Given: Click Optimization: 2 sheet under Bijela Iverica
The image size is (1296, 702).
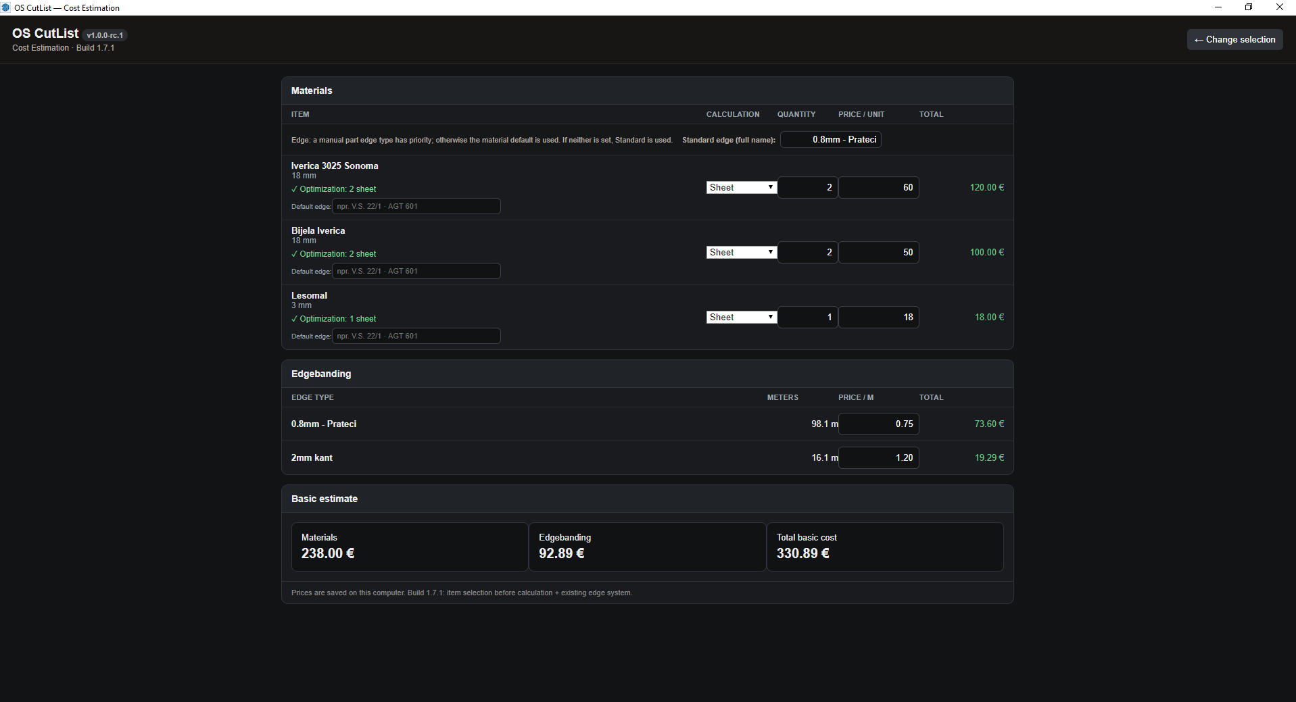Looking at the screenshot, I should [x=334, y=254].
